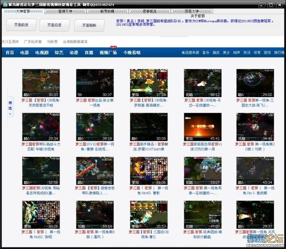
Task: Open thumbnail of 若邪出品-张合第一视角 video
Action: pos(95,83)
